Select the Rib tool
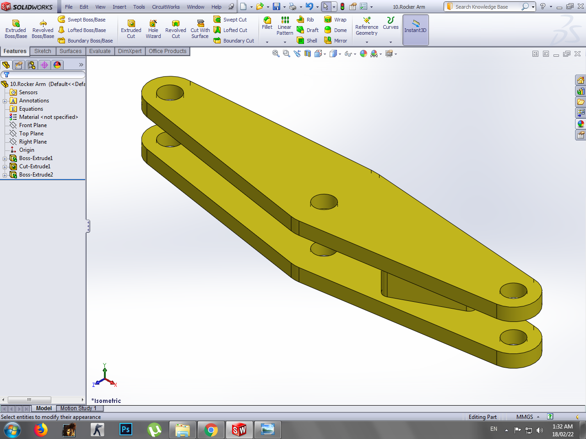The height and width of the screenshot is (439, 586). click(x=305, y=20)
